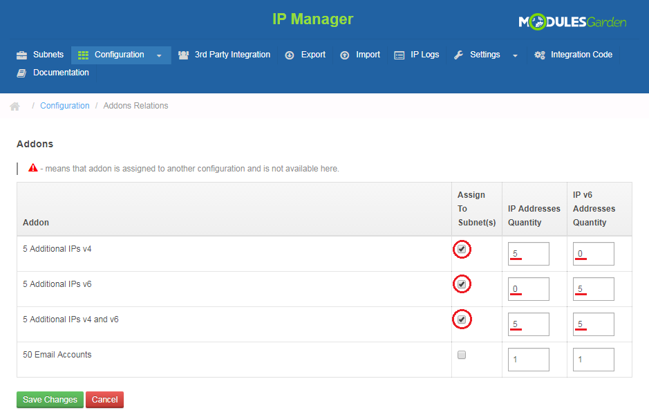Click the Settings wrench icon
This screenshot has width=649, height=417.
tap(459, 55)
